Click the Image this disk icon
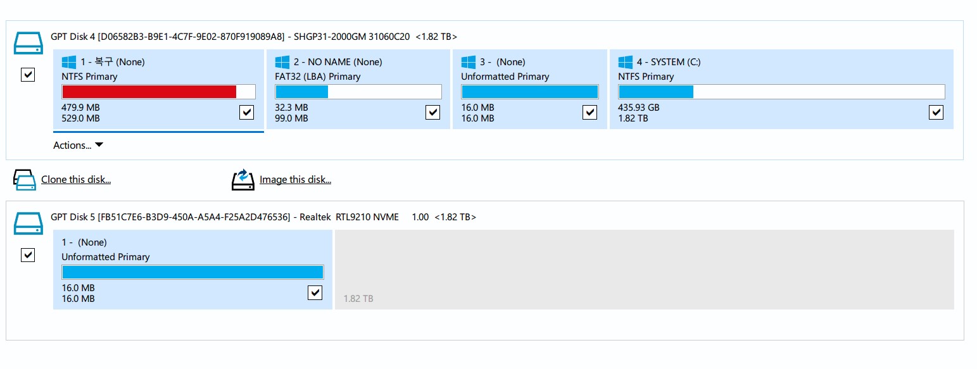 (243, 180)
